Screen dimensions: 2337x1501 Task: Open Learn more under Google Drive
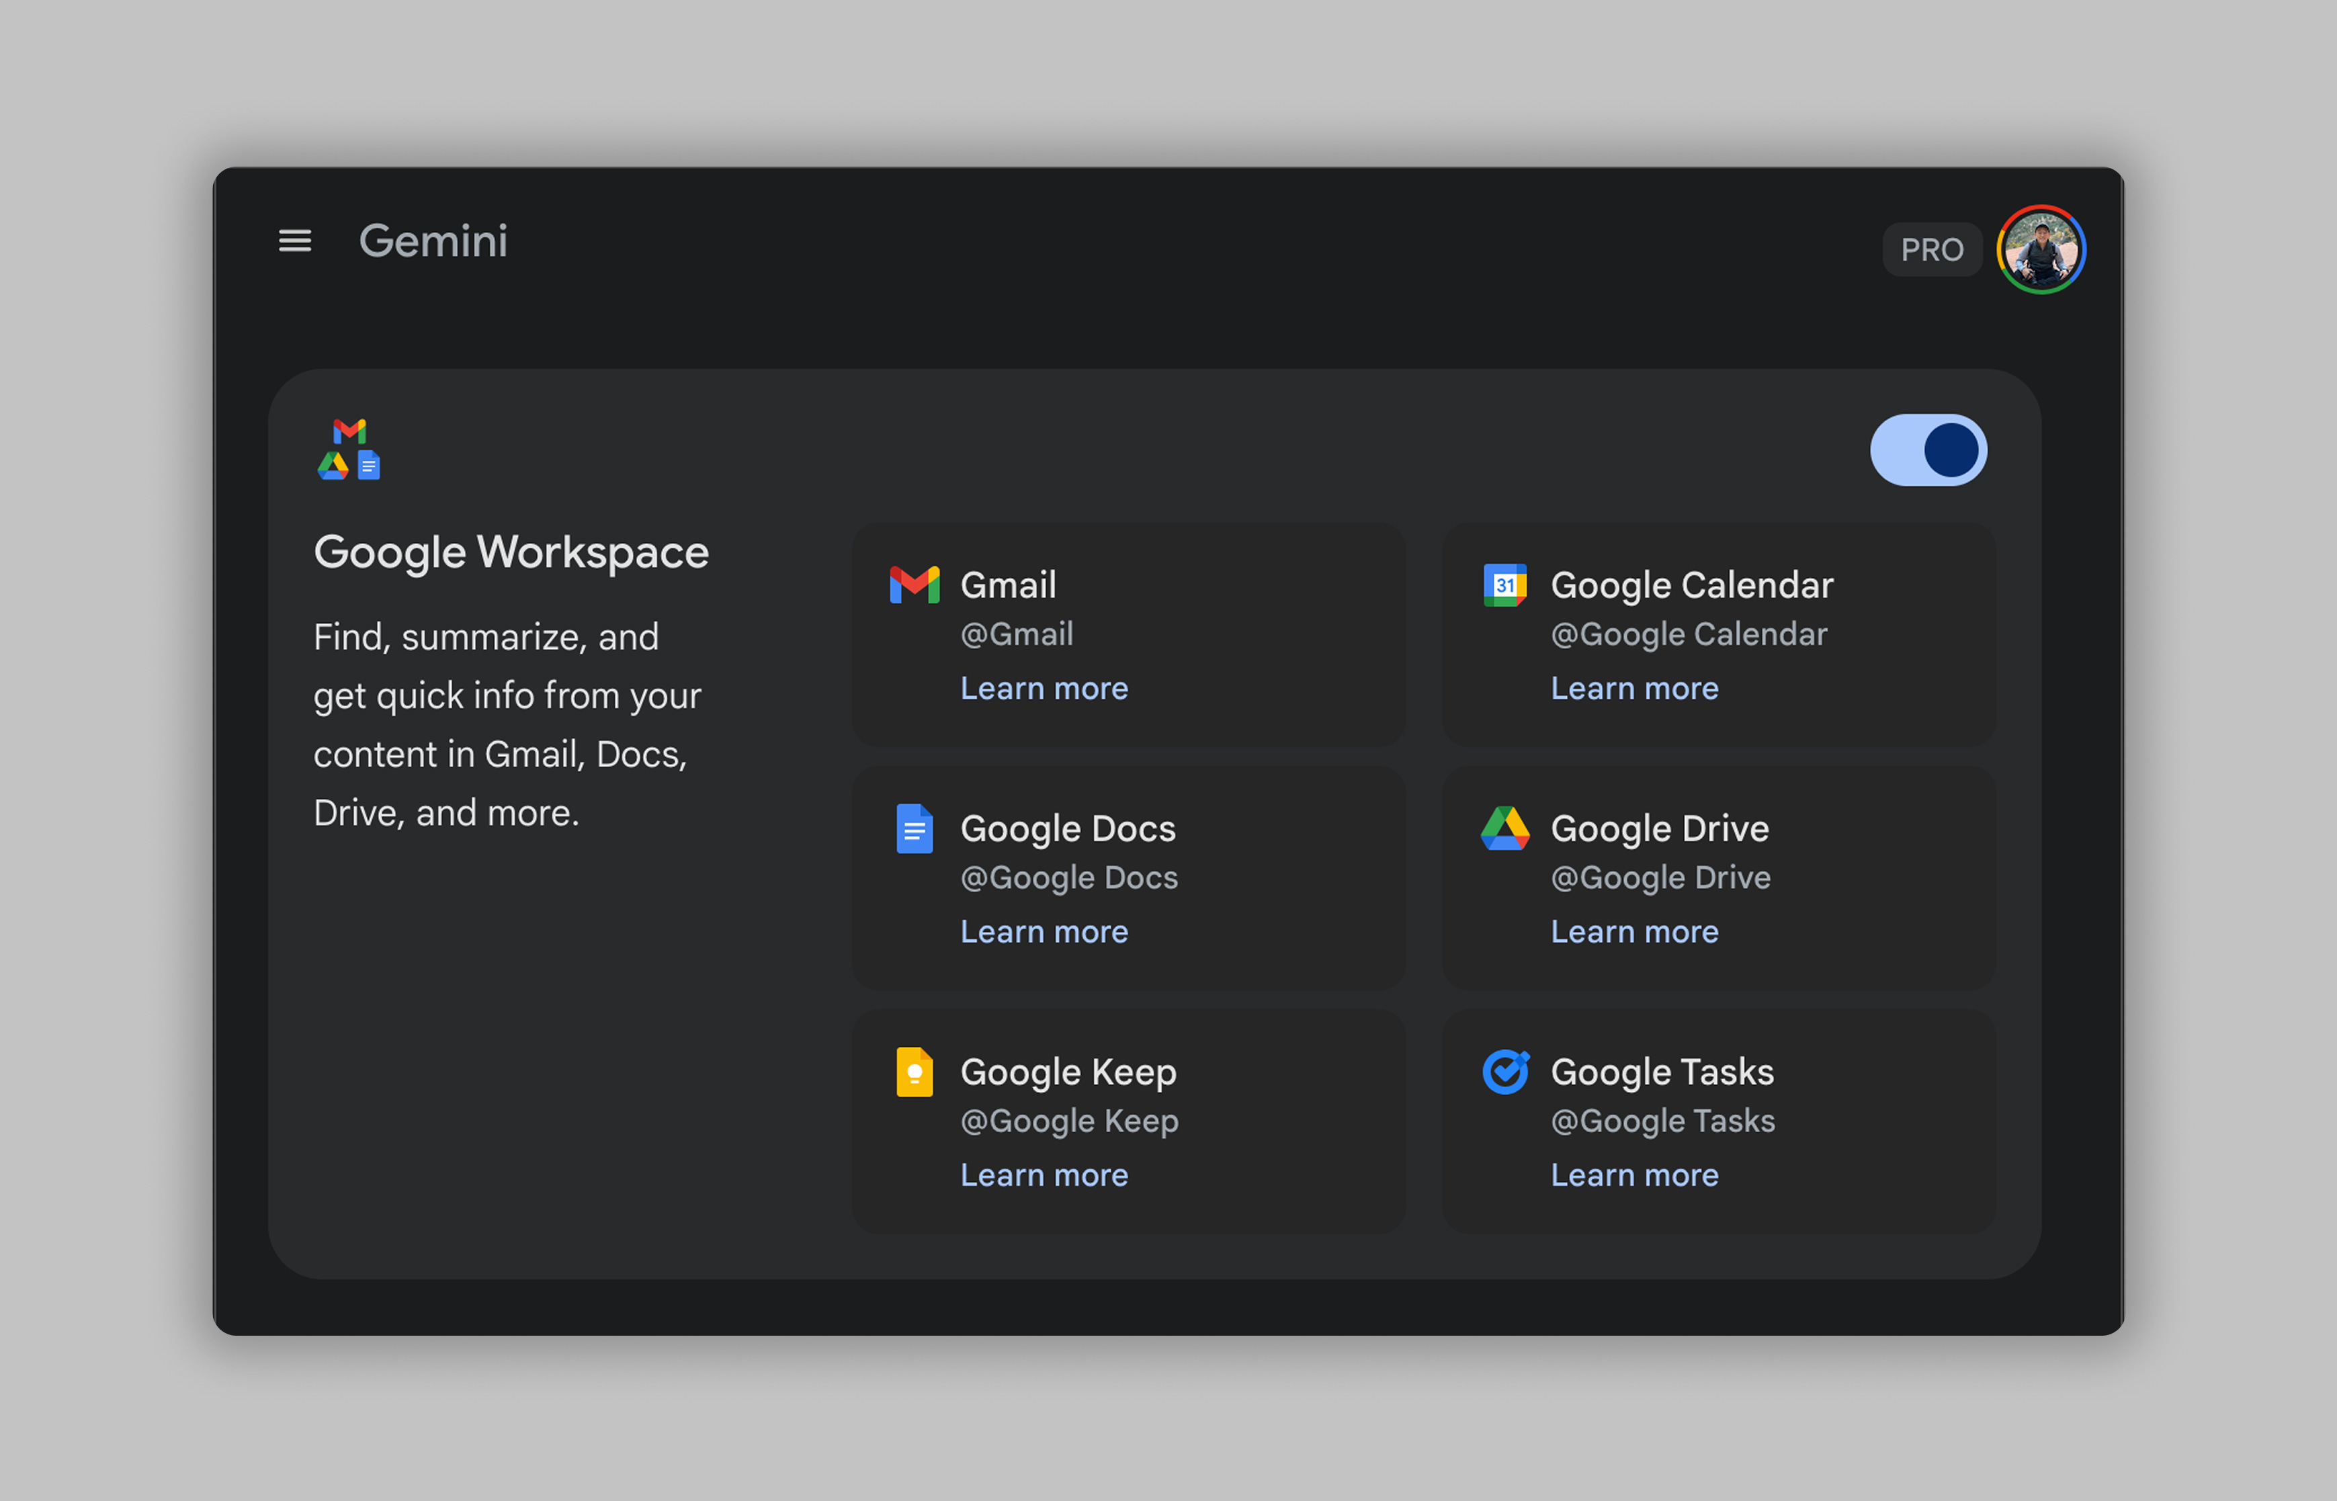click(1634, 932)
